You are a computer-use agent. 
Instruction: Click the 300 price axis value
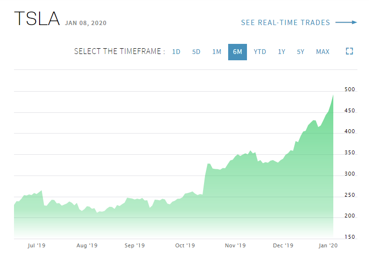click(x=350, y=174)
